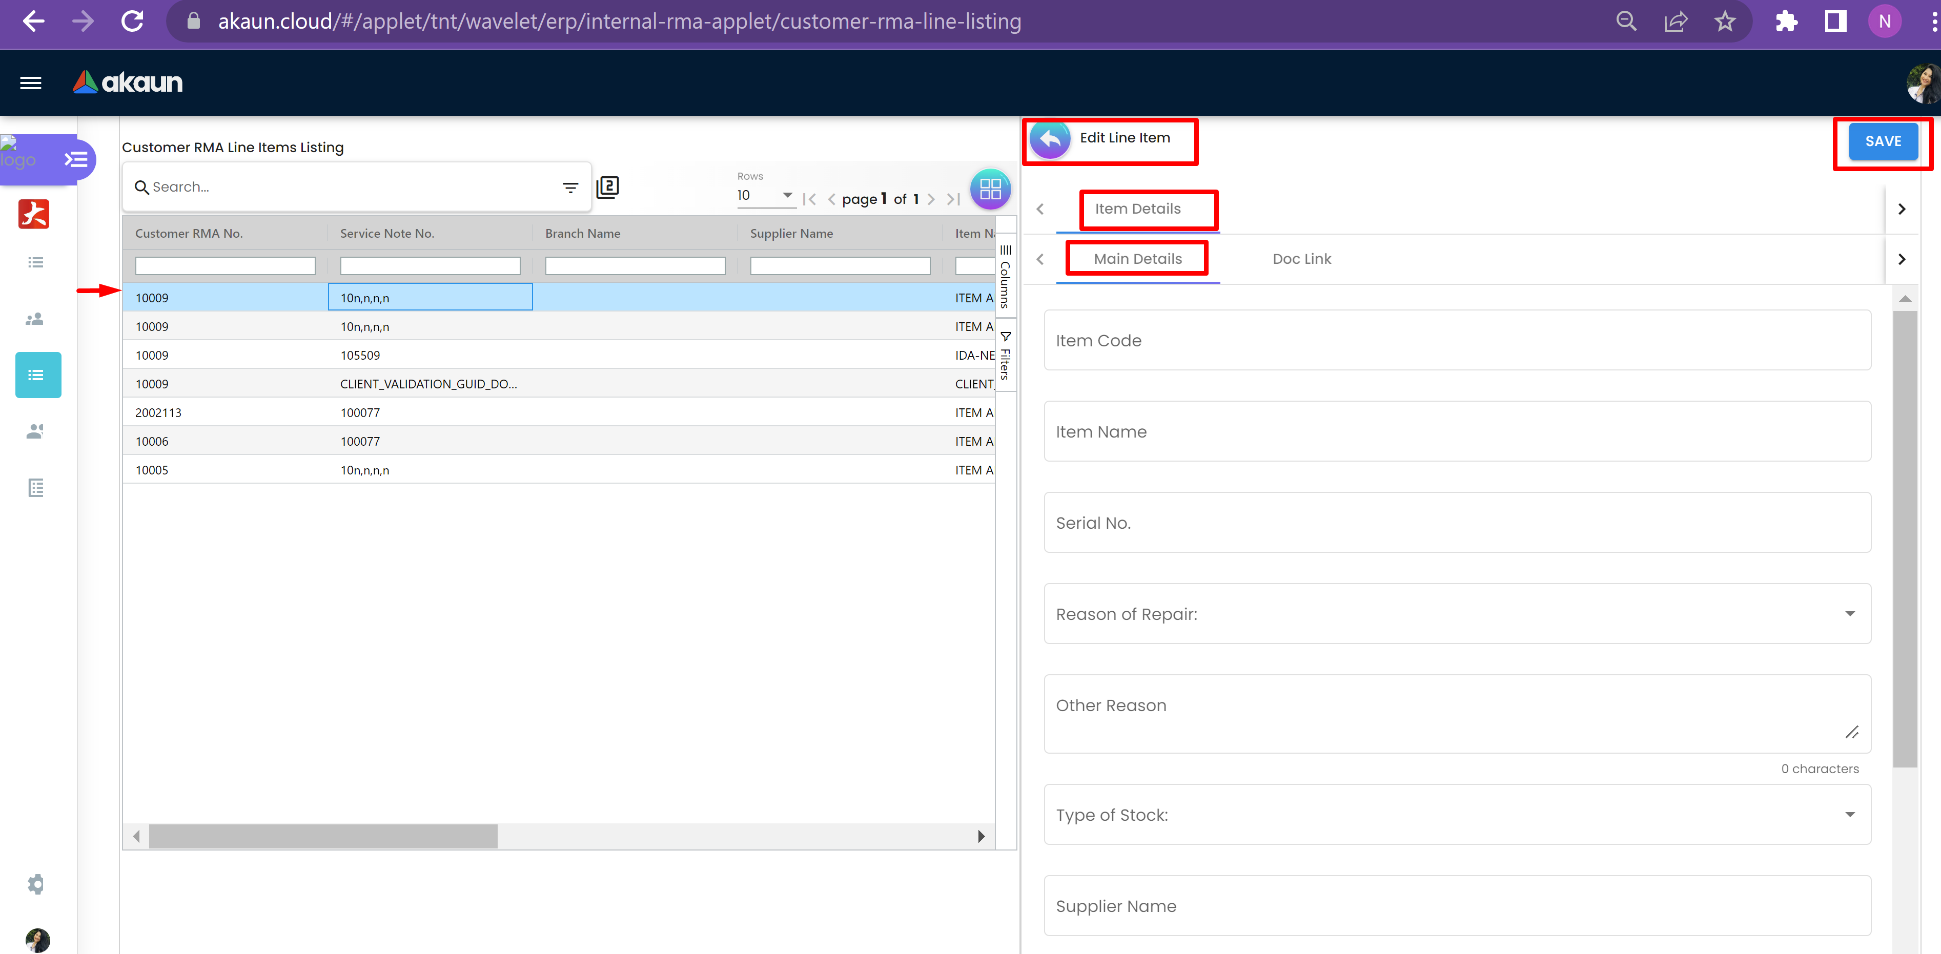Open the Columns side panel of the grid

tap(1005, 276)
